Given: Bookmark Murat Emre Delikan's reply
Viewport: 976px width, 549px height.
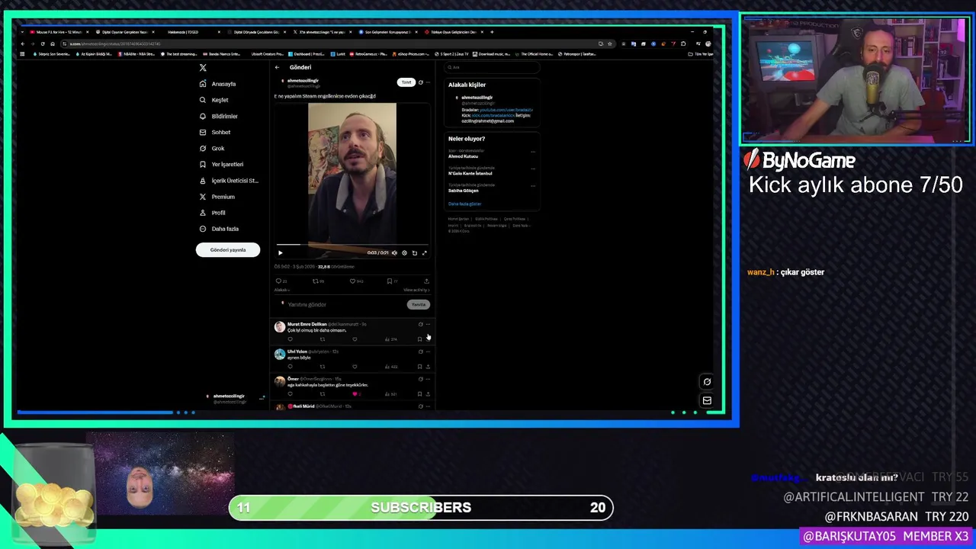Looking at the screenshot, I should tap(419, 339).
